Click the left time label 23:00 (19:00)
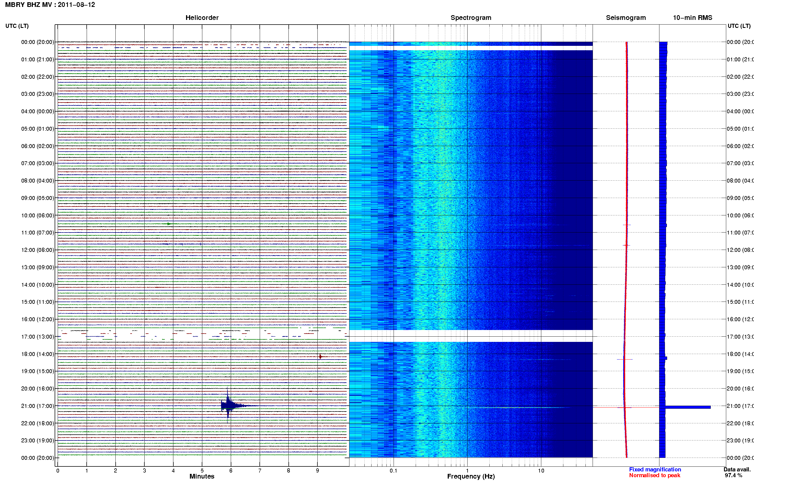785x491 pixels. tap(38, 441)
